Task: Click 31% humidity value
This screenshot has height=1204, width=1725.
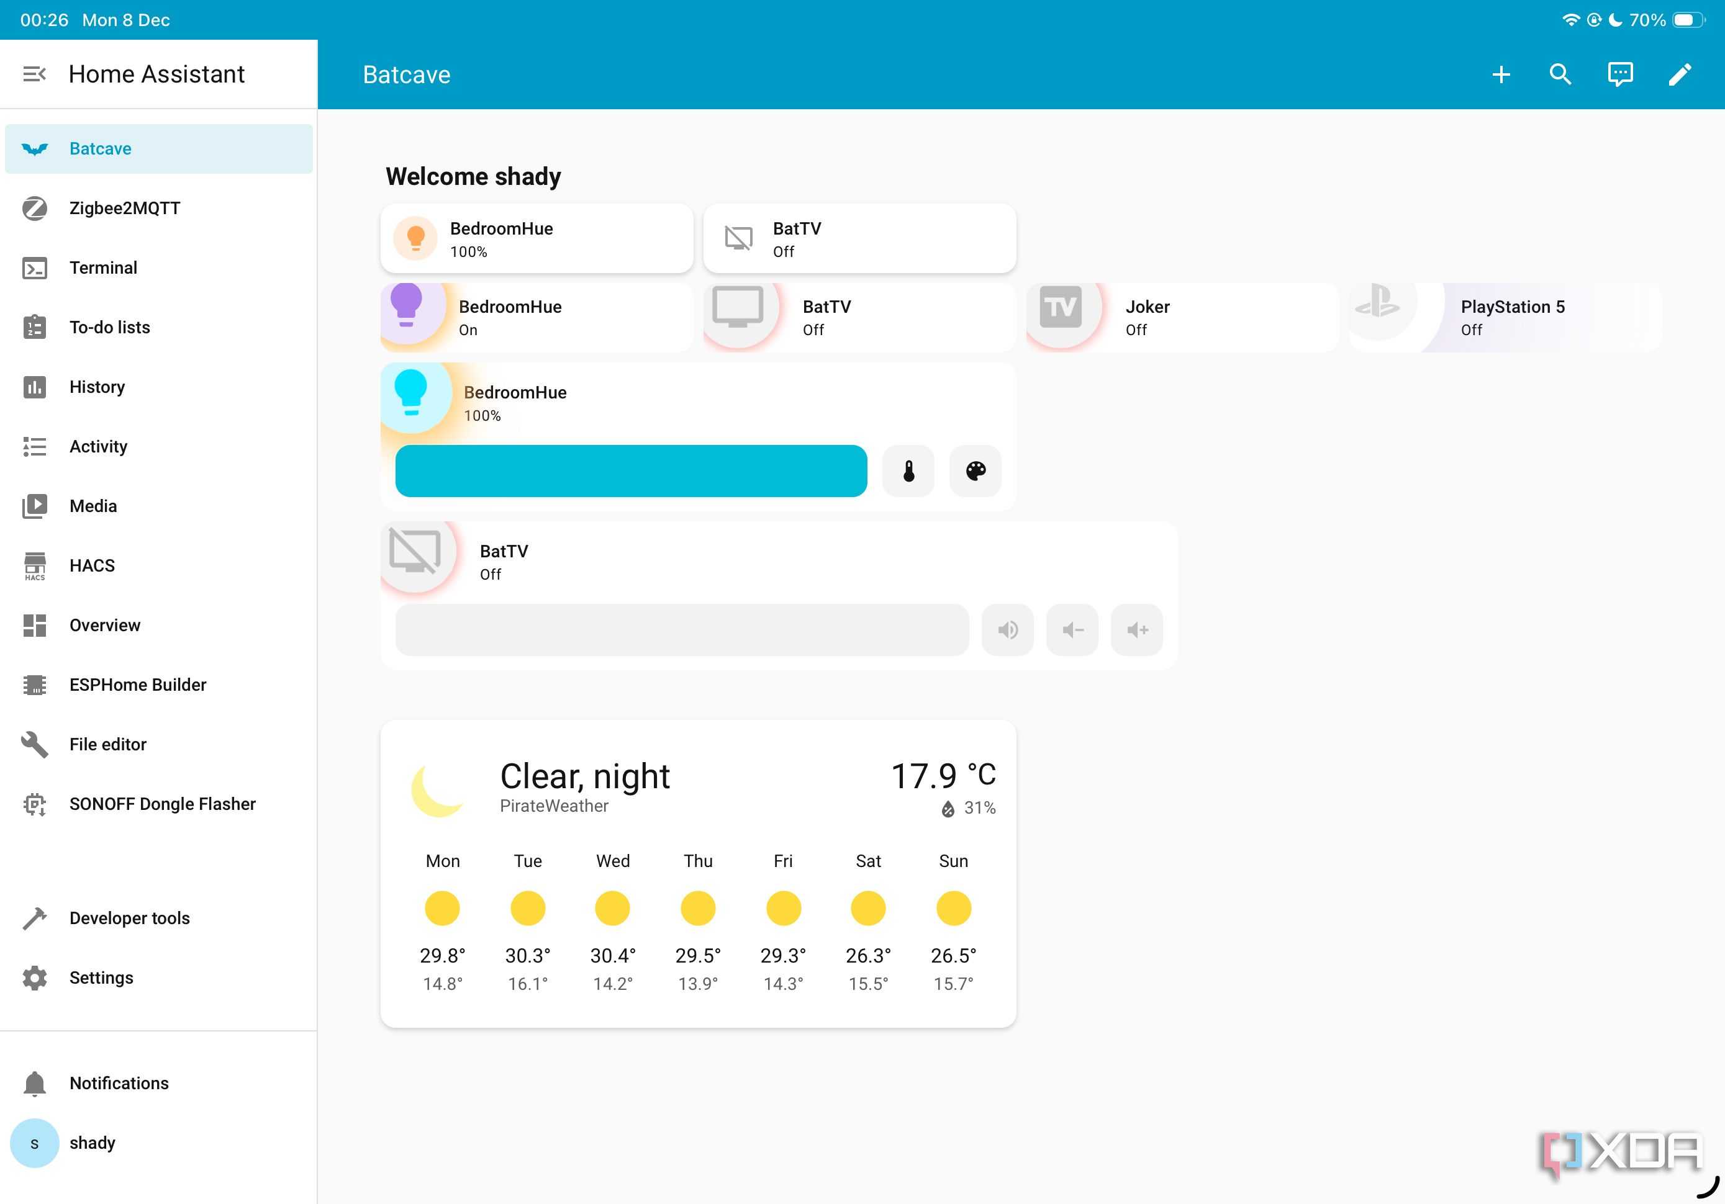Action: 980,808
